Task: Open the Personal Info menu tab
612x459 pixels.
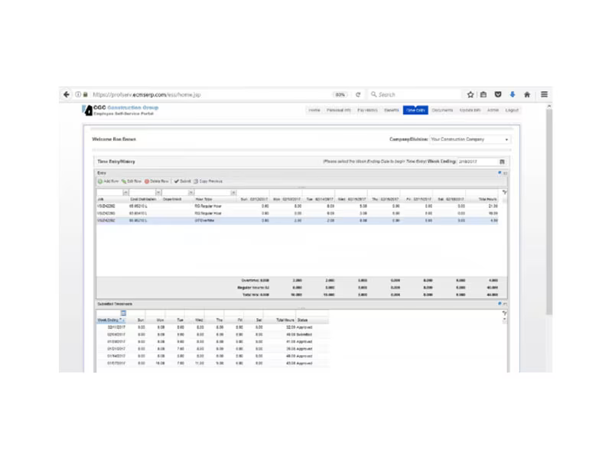Action: click(338, 110)
